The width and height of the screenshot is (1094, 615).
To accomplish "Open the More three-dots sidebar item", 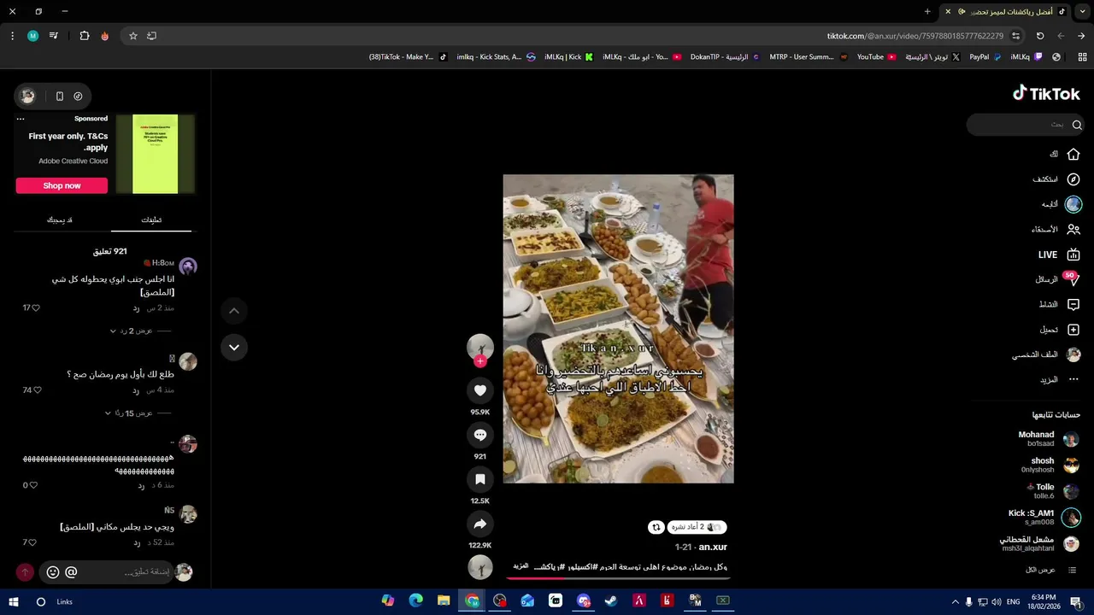I will coord(1073,379).
